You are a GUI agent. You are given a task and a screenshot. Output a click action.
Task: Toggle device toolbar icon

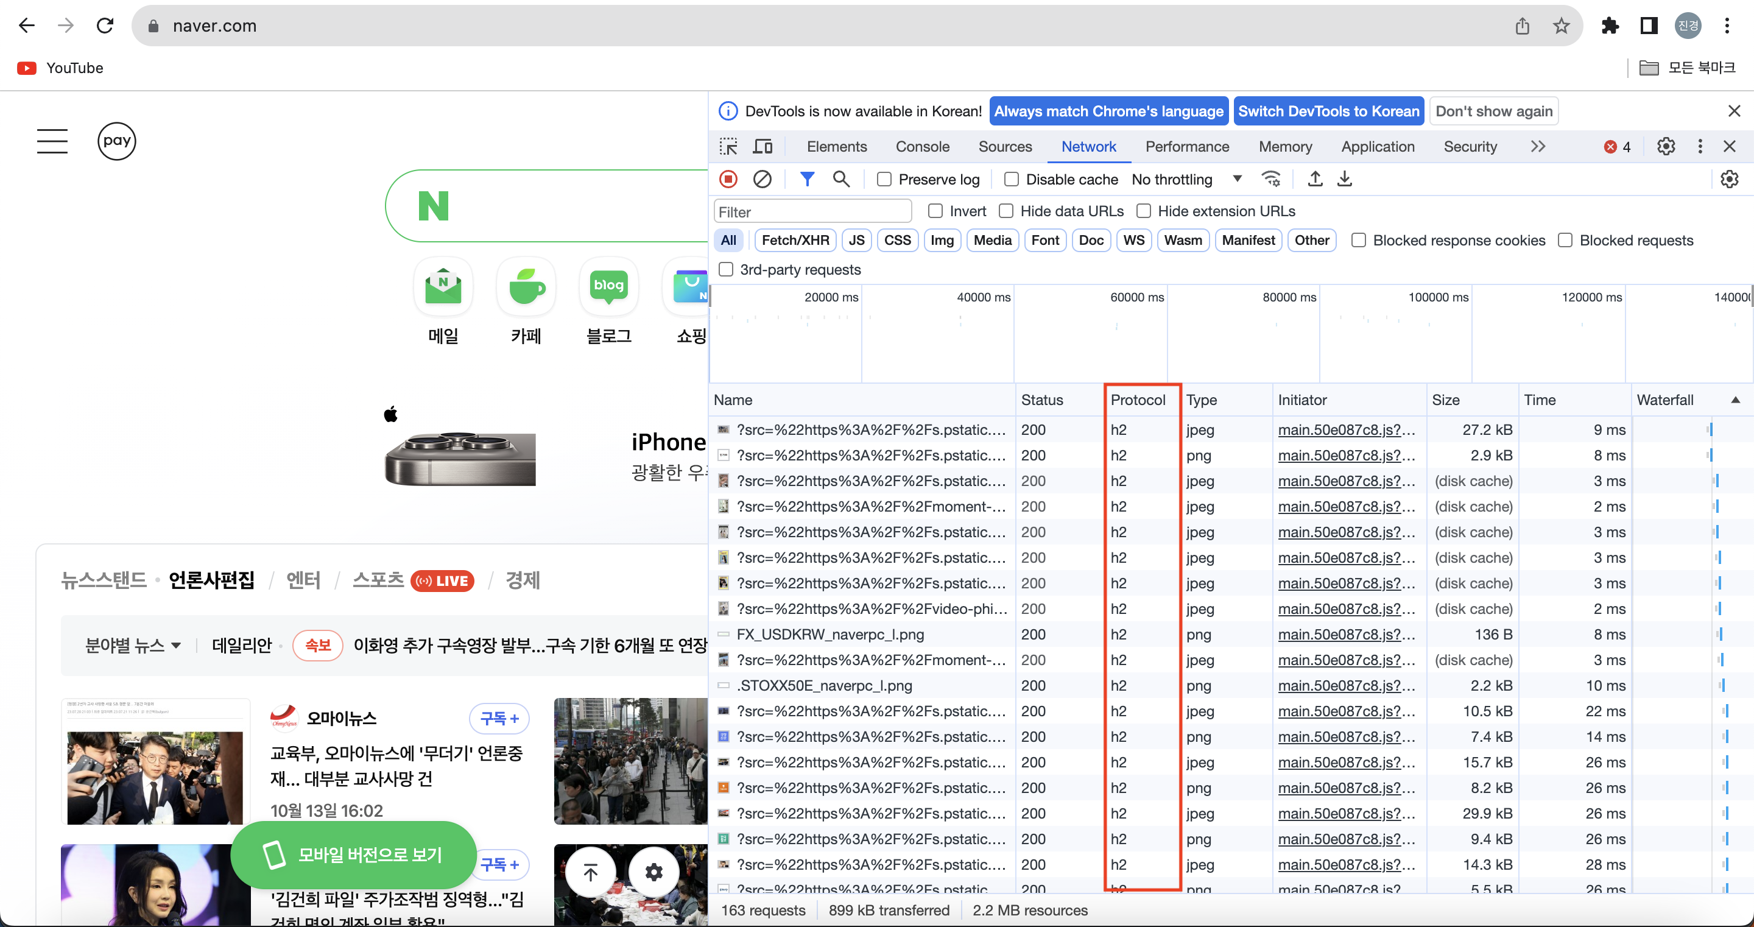tap(762, 146)
